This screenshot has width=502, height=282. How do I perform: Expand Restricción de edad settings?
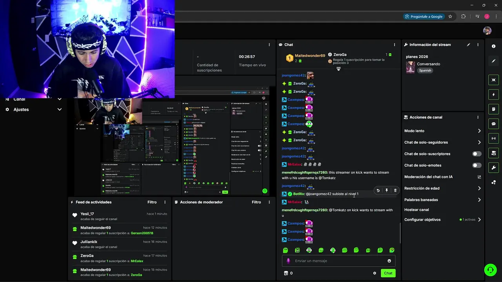tap(479, 188)
